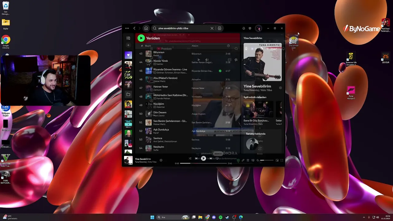Open Streamer Life Simulator 2 shortcut
Viewport: 393px width, 221px height.
tap(351, 59)
